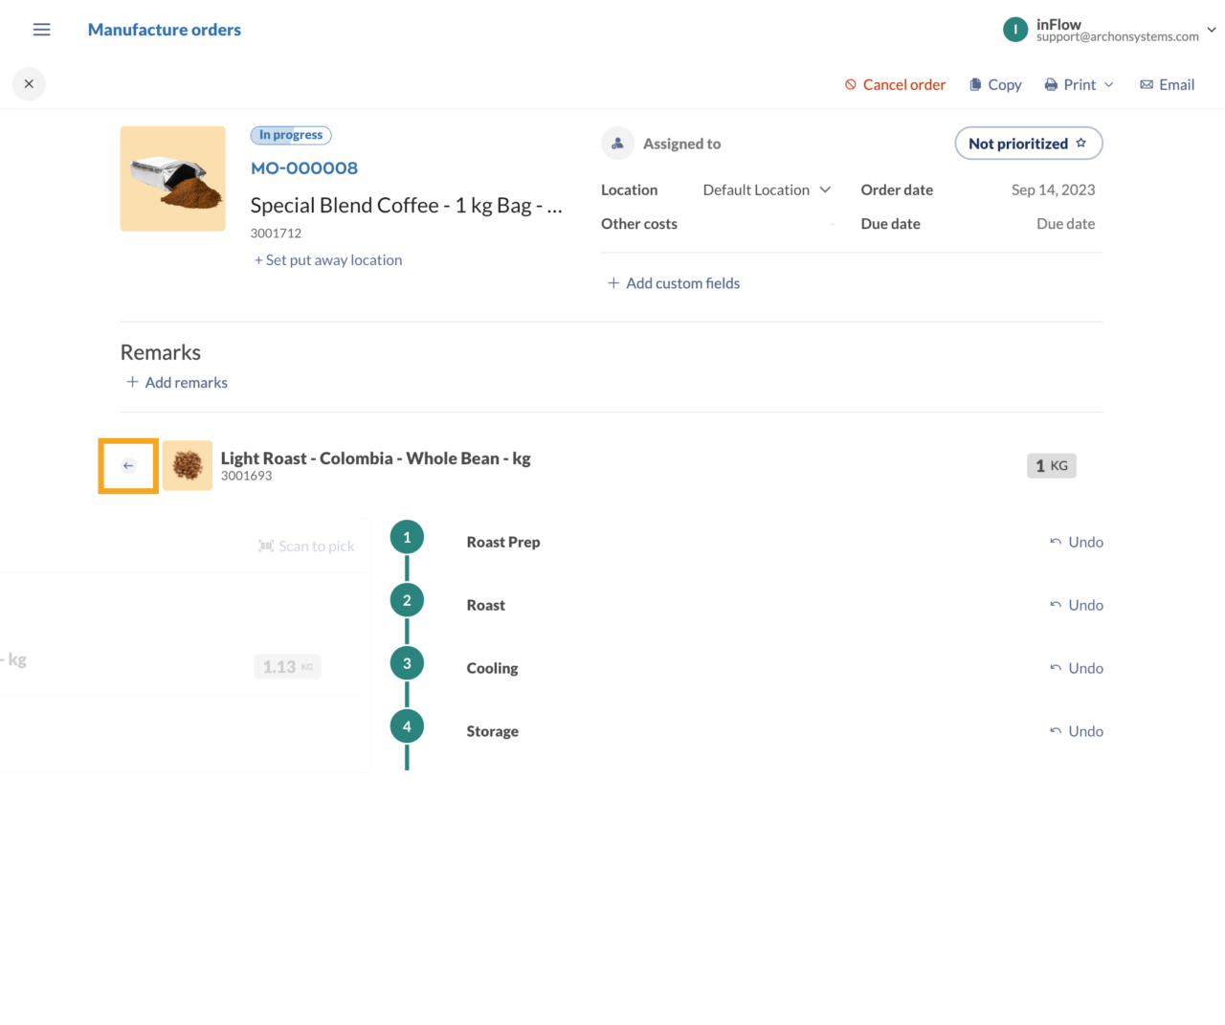Click the Add custom fields link
This screenshot has width=1225, height=1025.
click(x=673, y=283)
